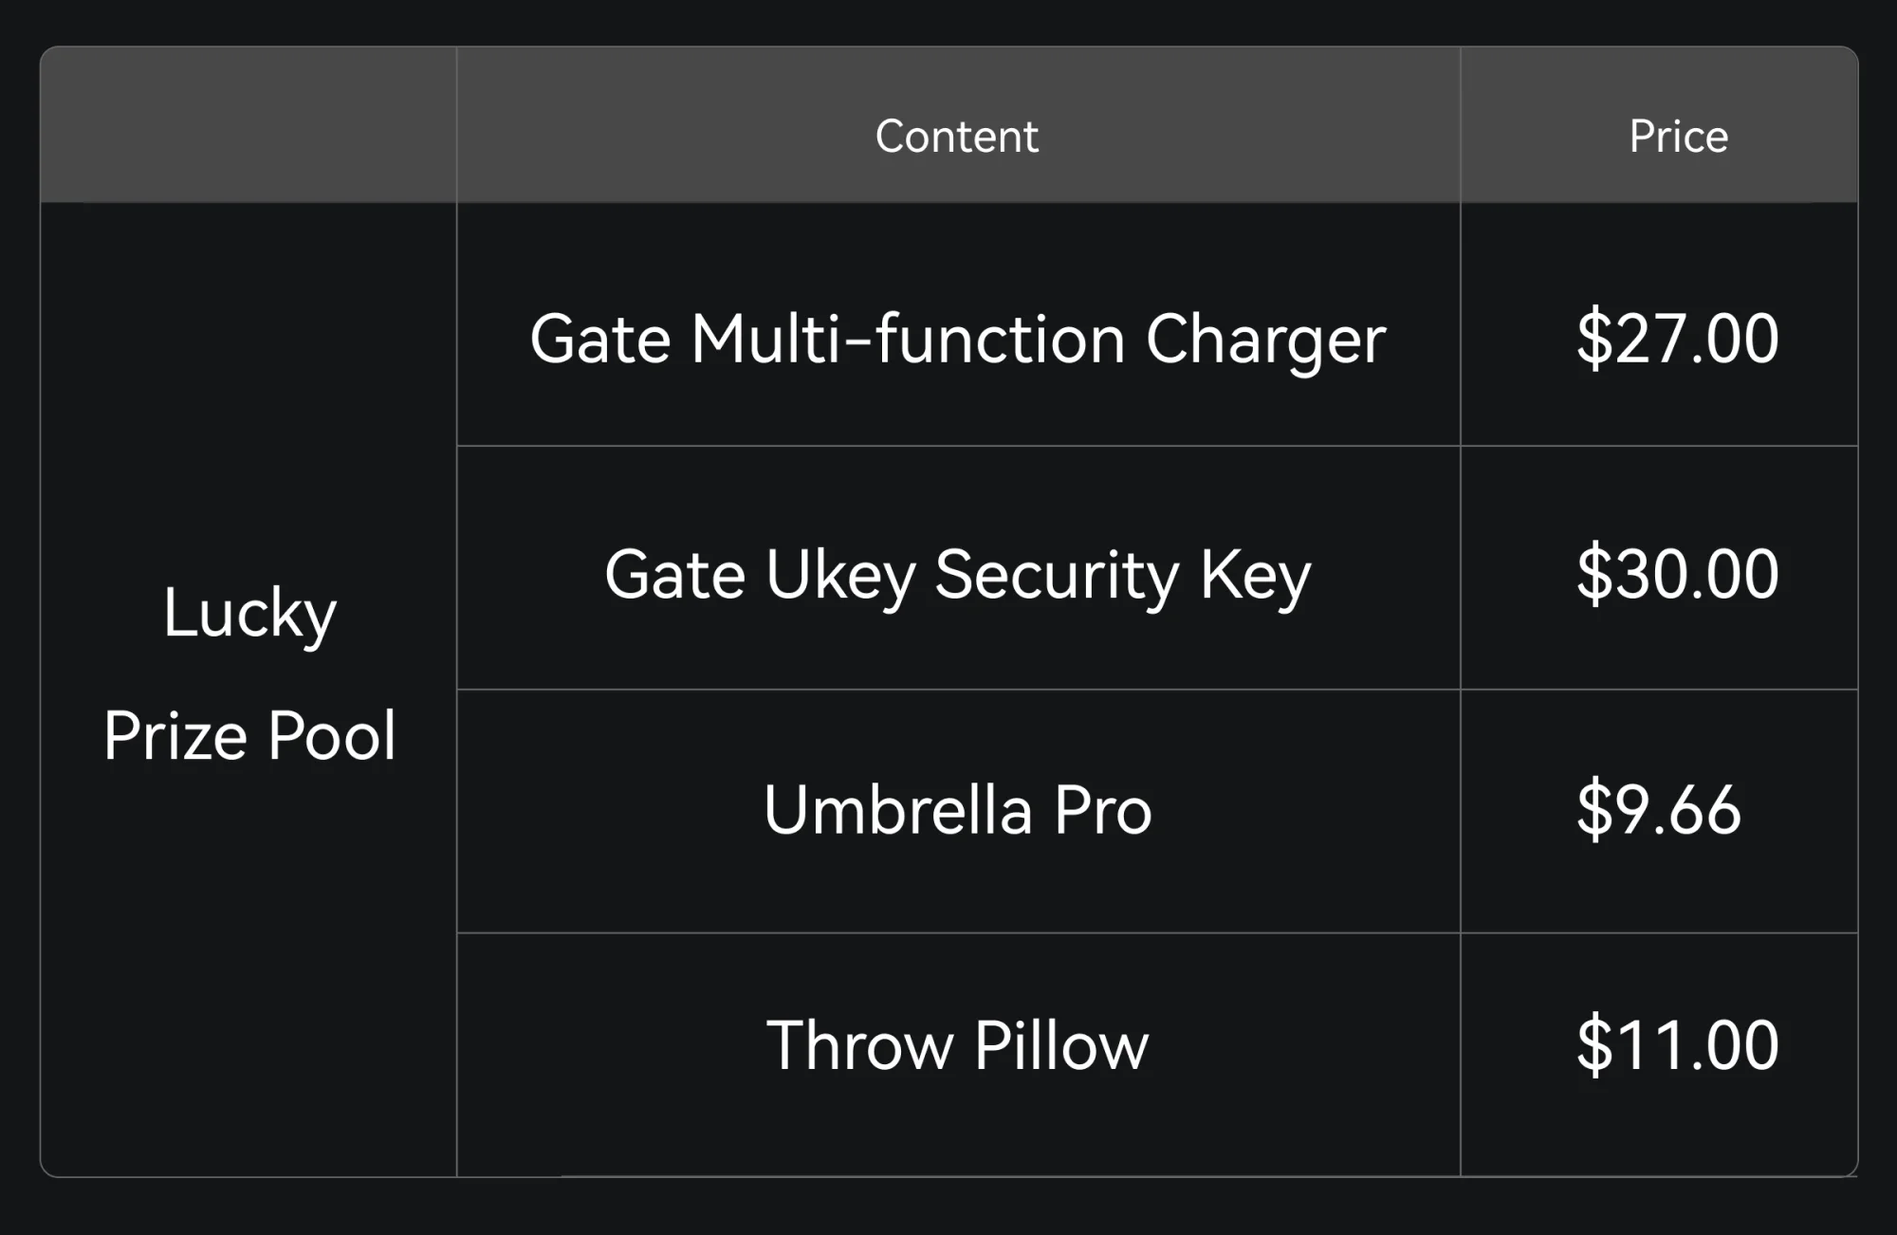This screenshot has height=1235, width=1897.
Task: Click the word Security
Action: 1057,575
